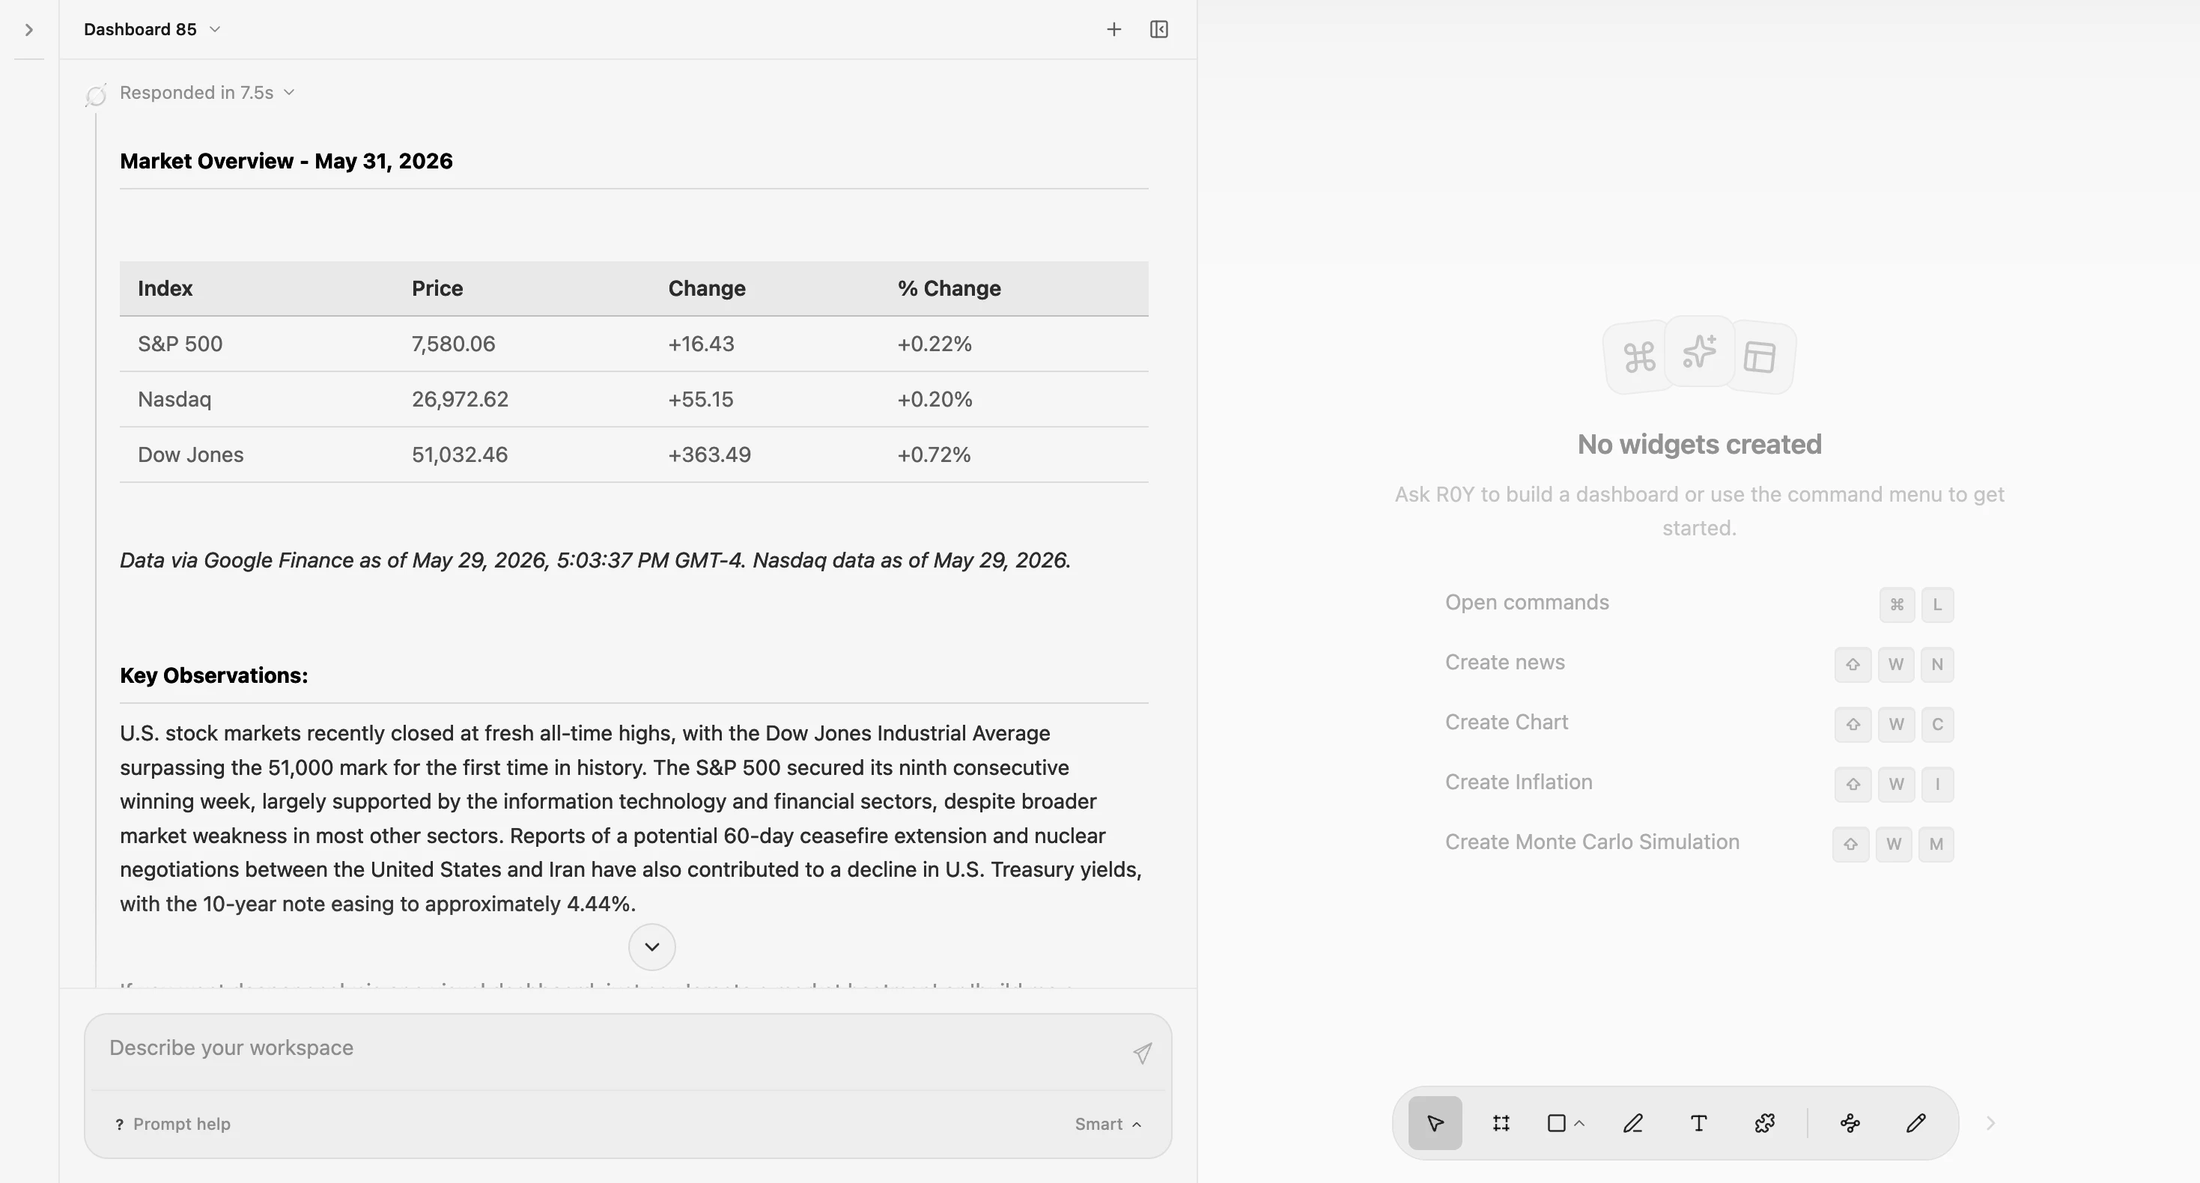Choose the frame tool in bottom toolbar
This screenshot has width=2200, height=1183.
tap(1501, 1123)
